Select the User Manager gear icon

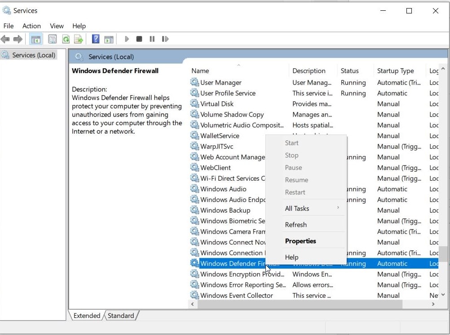[194, 82]
